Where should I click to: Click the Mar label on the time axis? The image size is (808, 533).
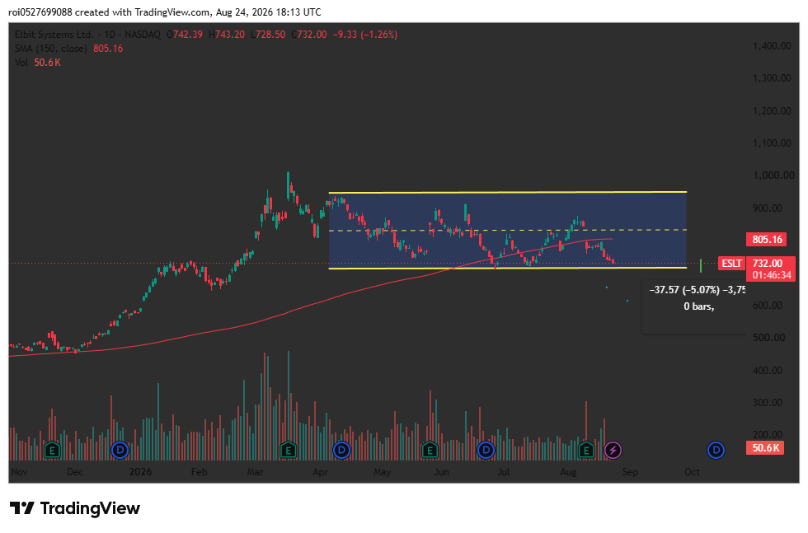255,472
